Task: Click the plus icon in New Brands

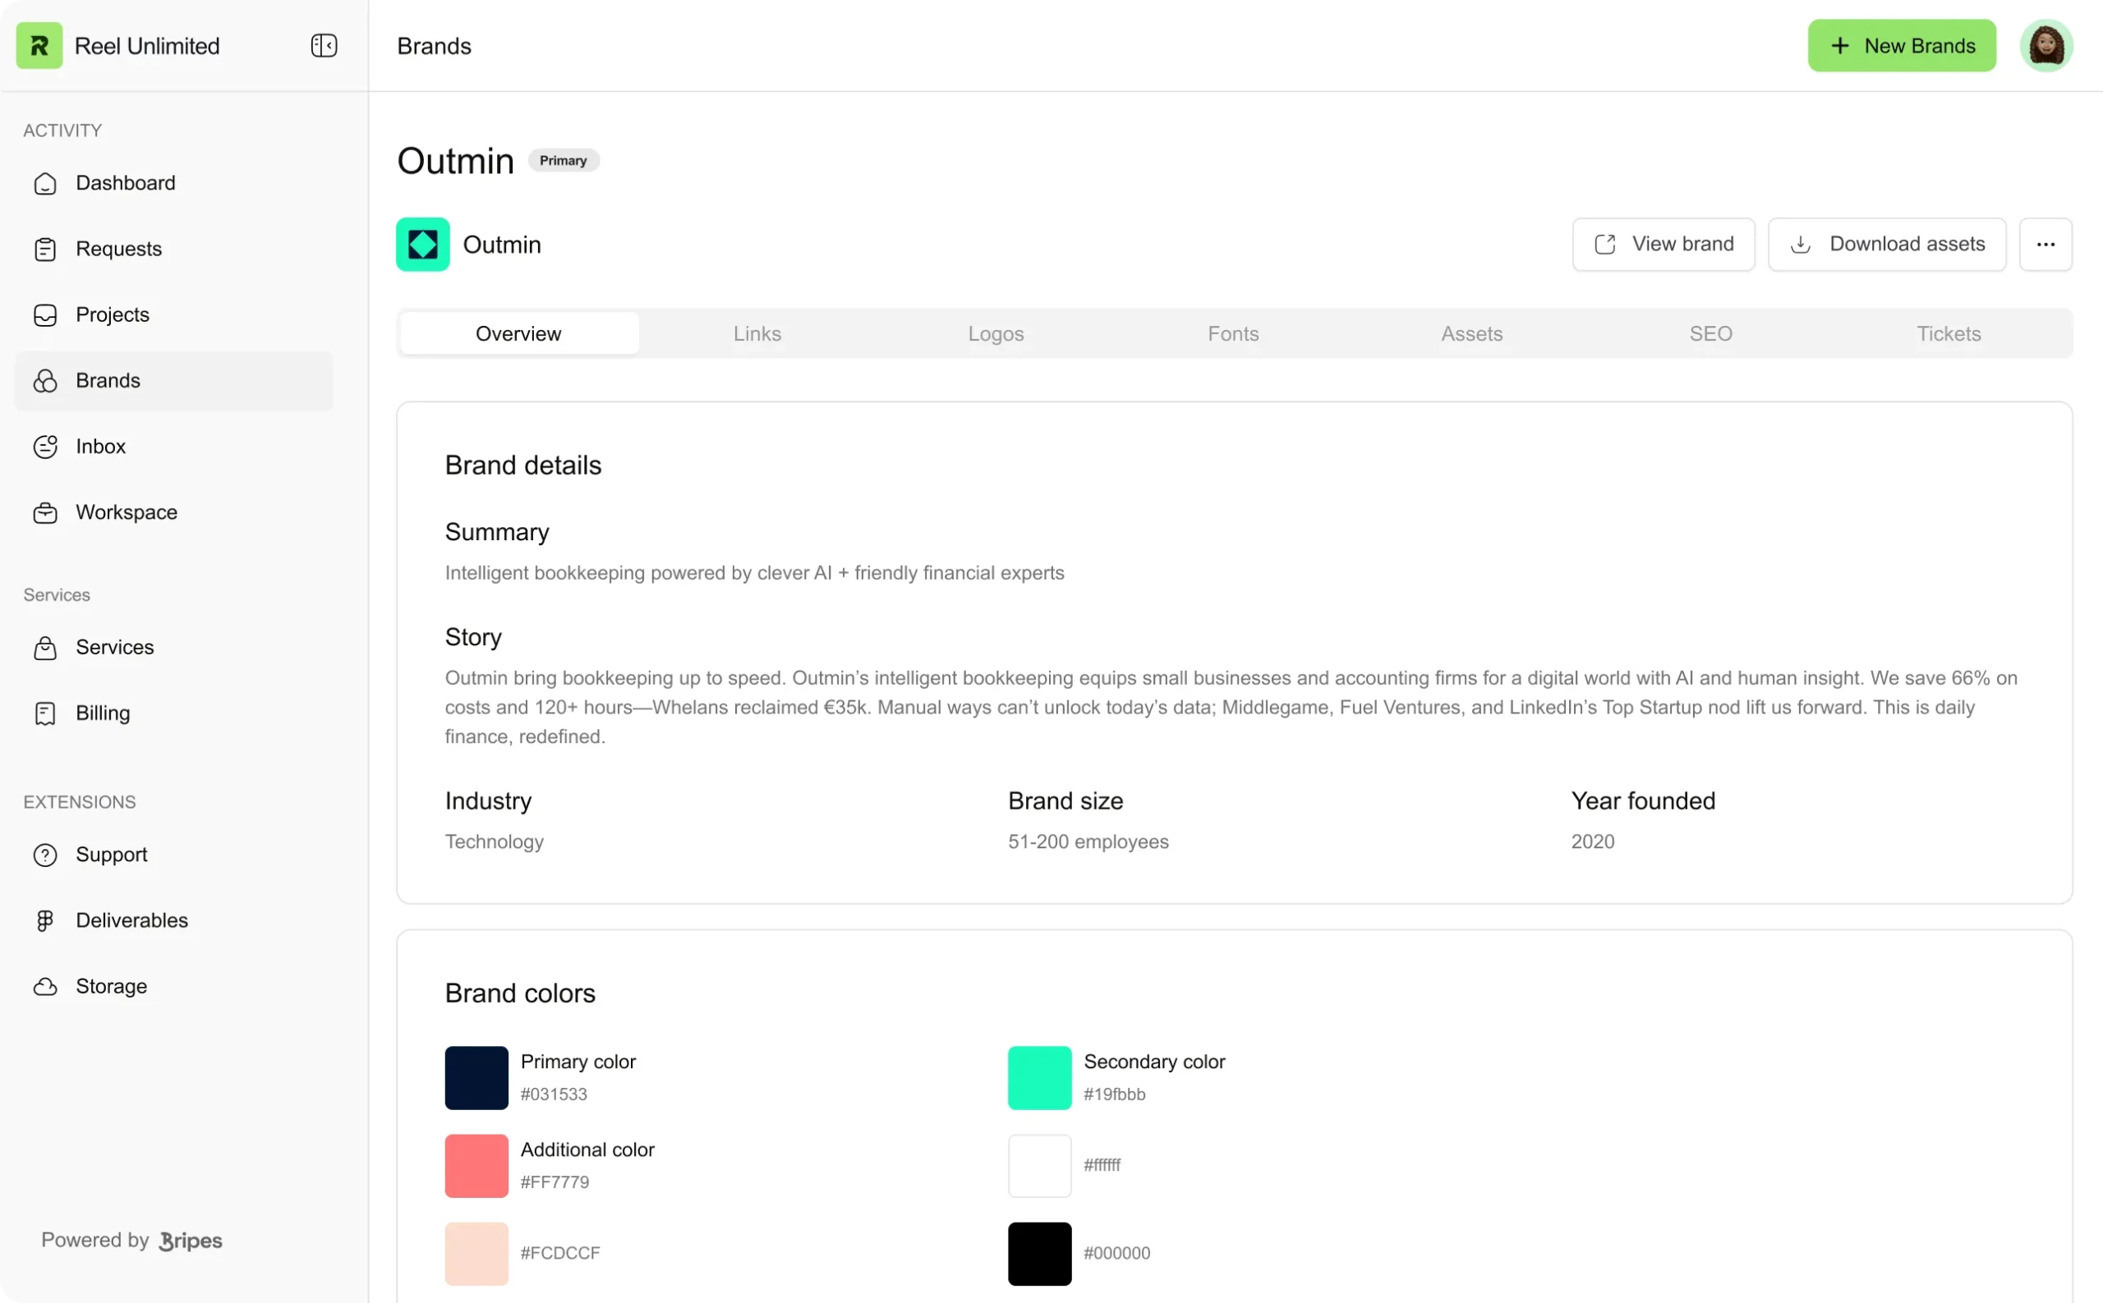Action: pos(1839,46)
